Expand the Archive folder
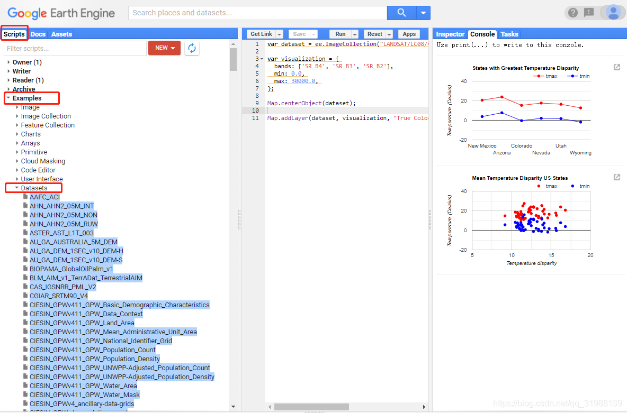627x413 pixels. (x=9, y=89)
